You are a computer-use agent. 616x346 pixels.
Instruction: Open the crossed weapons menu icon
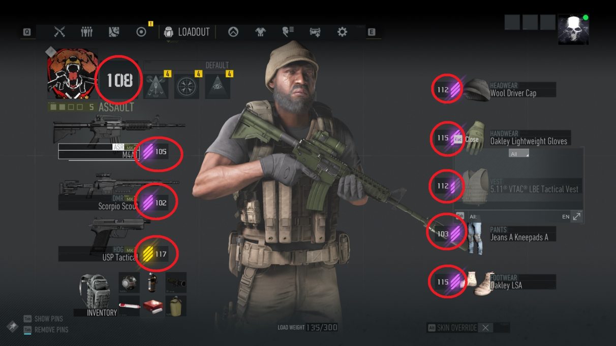(x=59, y=32)
